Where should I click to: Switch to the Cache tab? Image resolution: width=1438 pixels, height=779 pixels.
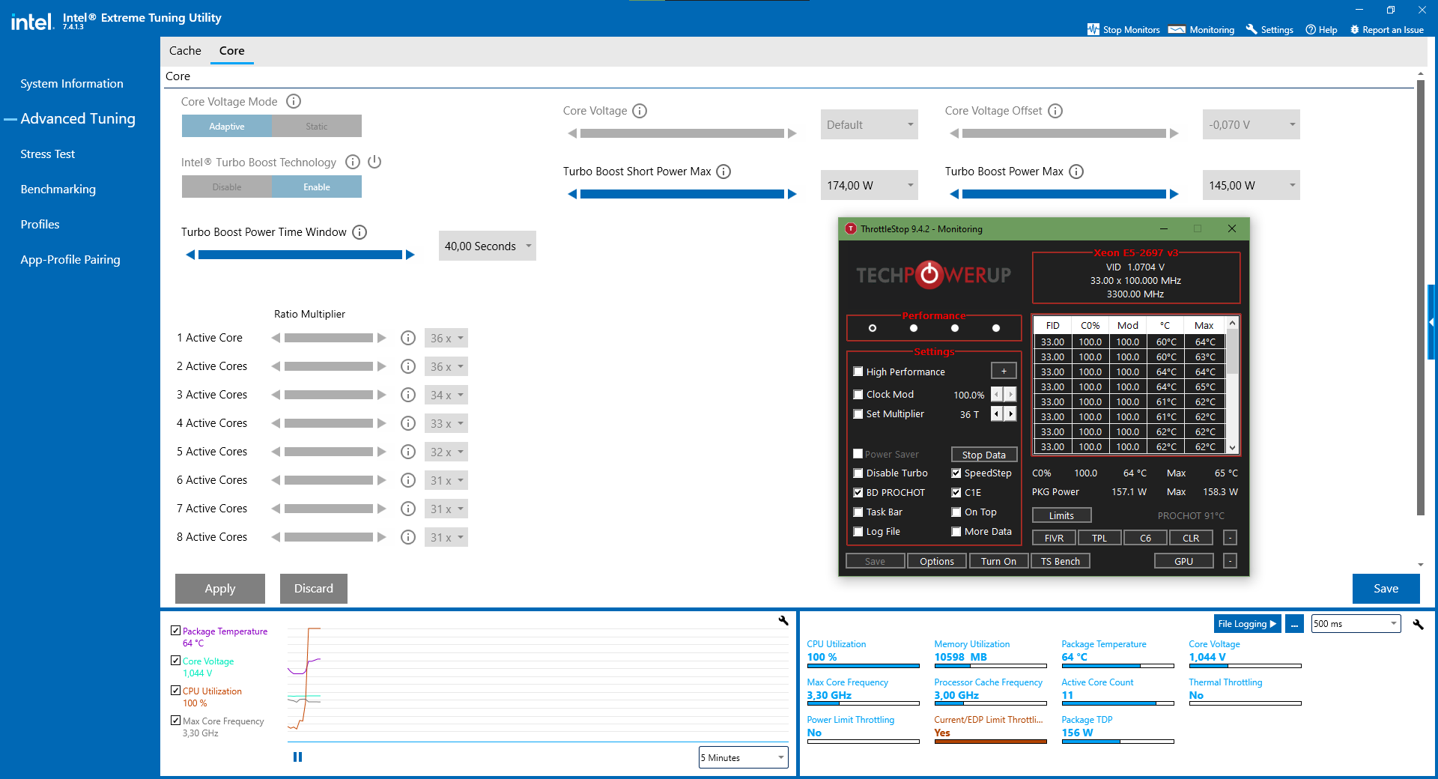pyautogui.click(x=185, y=51)
